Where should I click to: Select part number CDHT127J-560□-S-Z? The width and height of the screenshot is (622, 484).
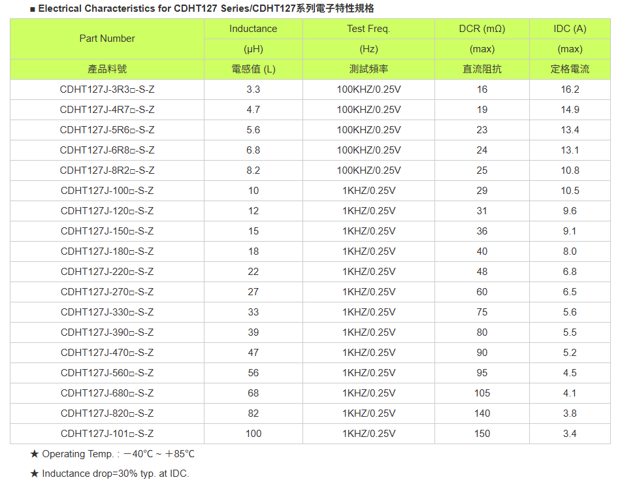pyautogui.click(x=107, y=372)
